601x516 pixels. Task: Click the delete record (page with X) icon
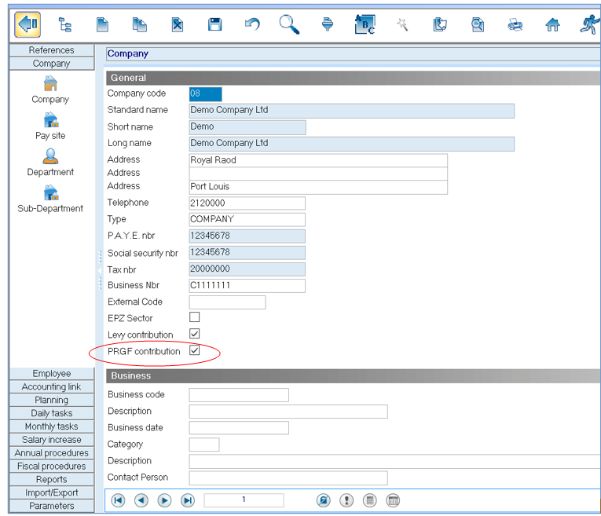[178, 24]
